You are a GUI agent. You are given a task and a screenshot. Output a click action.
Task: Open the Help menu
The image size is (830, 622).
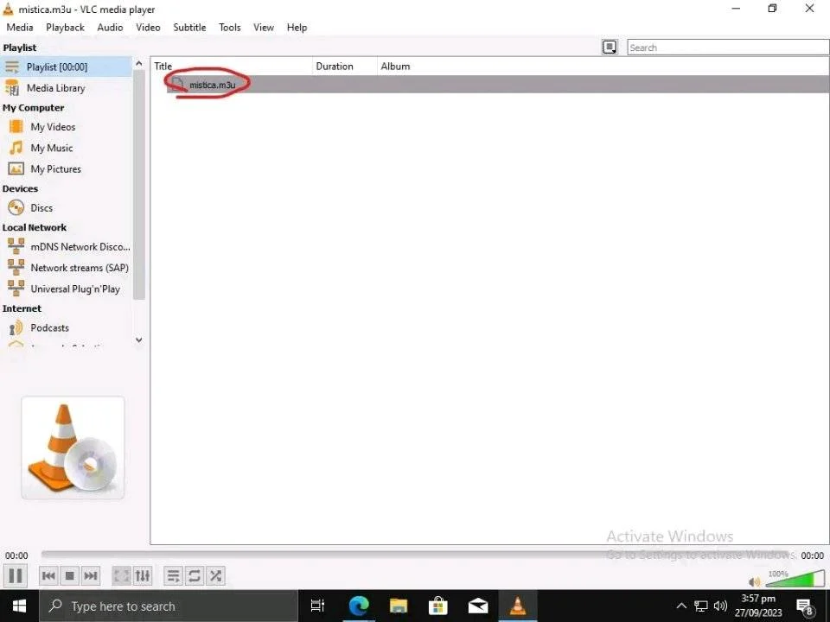coord(297,28)
